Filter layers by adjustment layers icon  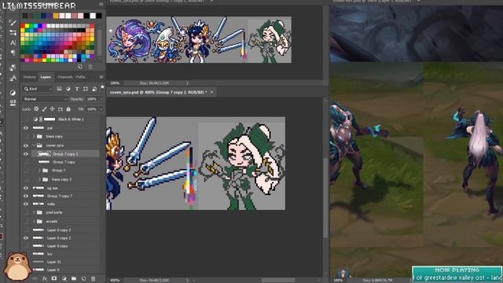pyautogui.click(x=68, y=89)
